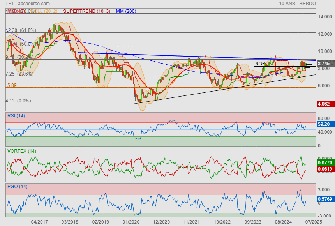Image resolution: width=335 pixels, height=226 pixels.
Task: Select the MM (200) legend label
Action: click(x=126, y=11)
